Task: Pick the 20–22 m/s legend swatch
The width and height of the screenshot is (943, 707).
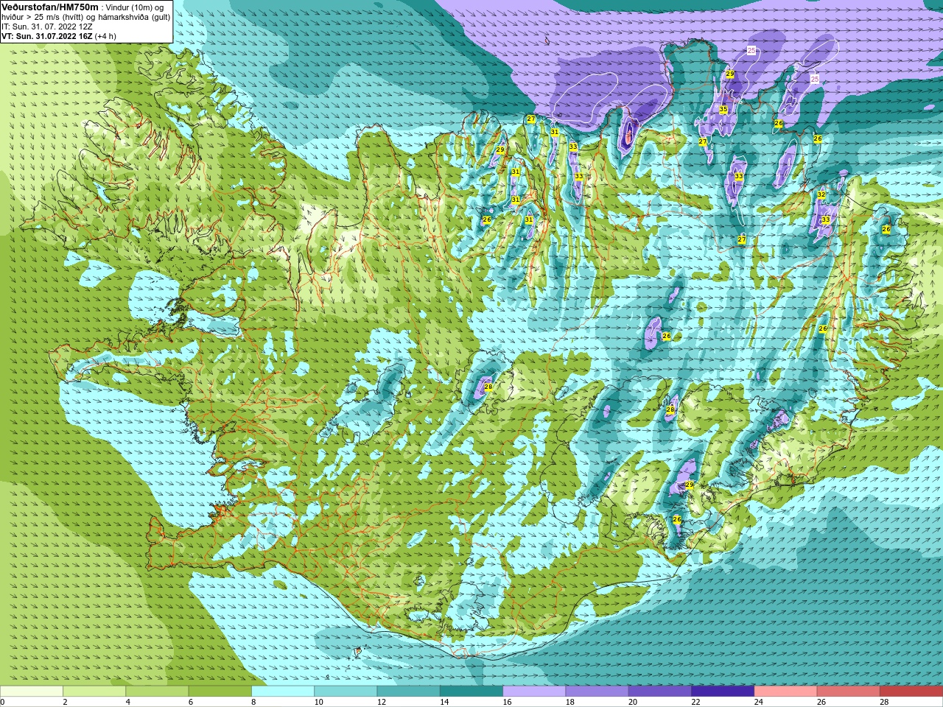Action: [x=660, y=691]
